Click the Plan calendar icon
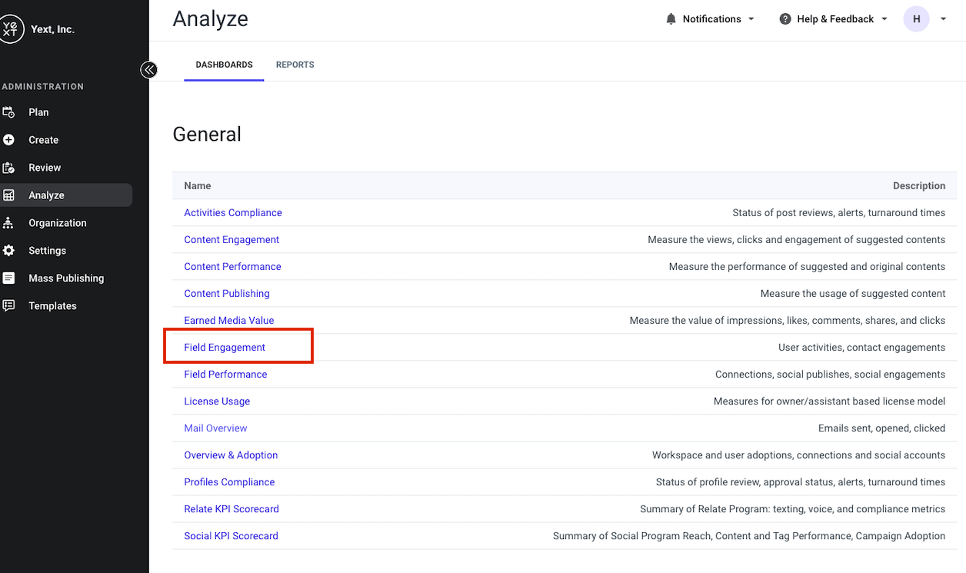This screenshot has height=573, width=966. pos(8,112)
